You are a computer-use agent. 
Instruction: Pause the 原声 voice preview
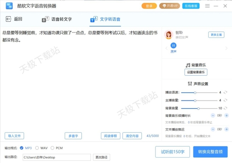click(x=173, y=46)
